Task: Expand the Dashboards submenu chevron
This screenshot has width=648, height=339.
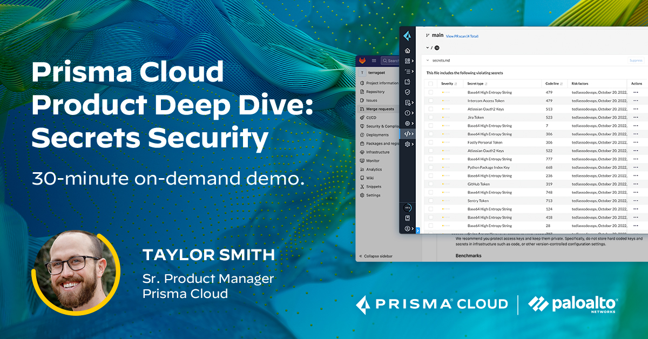Action: (x=413, y=61)
